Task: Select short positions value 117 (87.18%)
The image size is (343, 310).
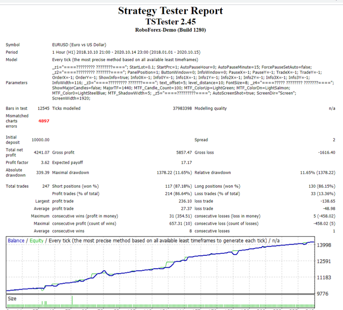Action: (x=178, y=186)
